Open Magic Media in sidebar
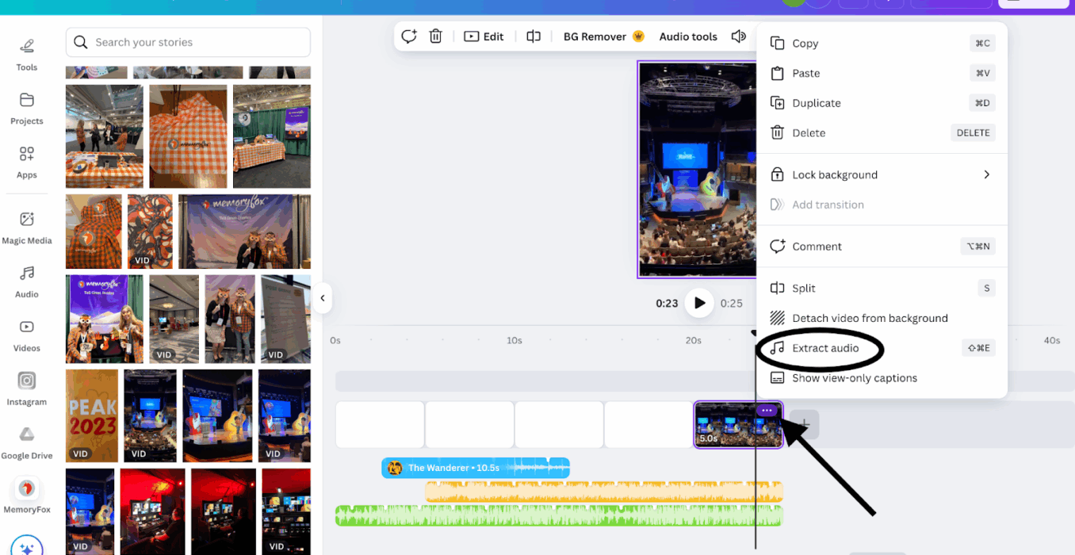The width and height of the screenshot is (1075, 555). (x=27, y=226)
